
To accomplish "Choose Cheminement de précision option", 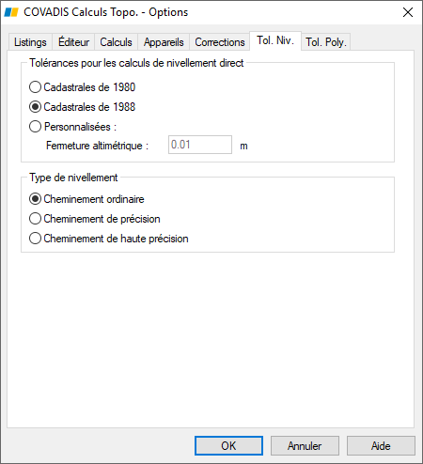I will (35, 219).
